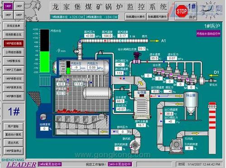
Task: Open the 现场数据总览 overview page
Action: pyautogui.click(x=14, y=34)
